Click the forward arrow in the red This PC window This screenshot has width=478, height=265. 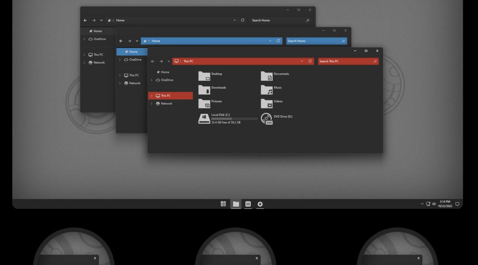pos(161,61)
